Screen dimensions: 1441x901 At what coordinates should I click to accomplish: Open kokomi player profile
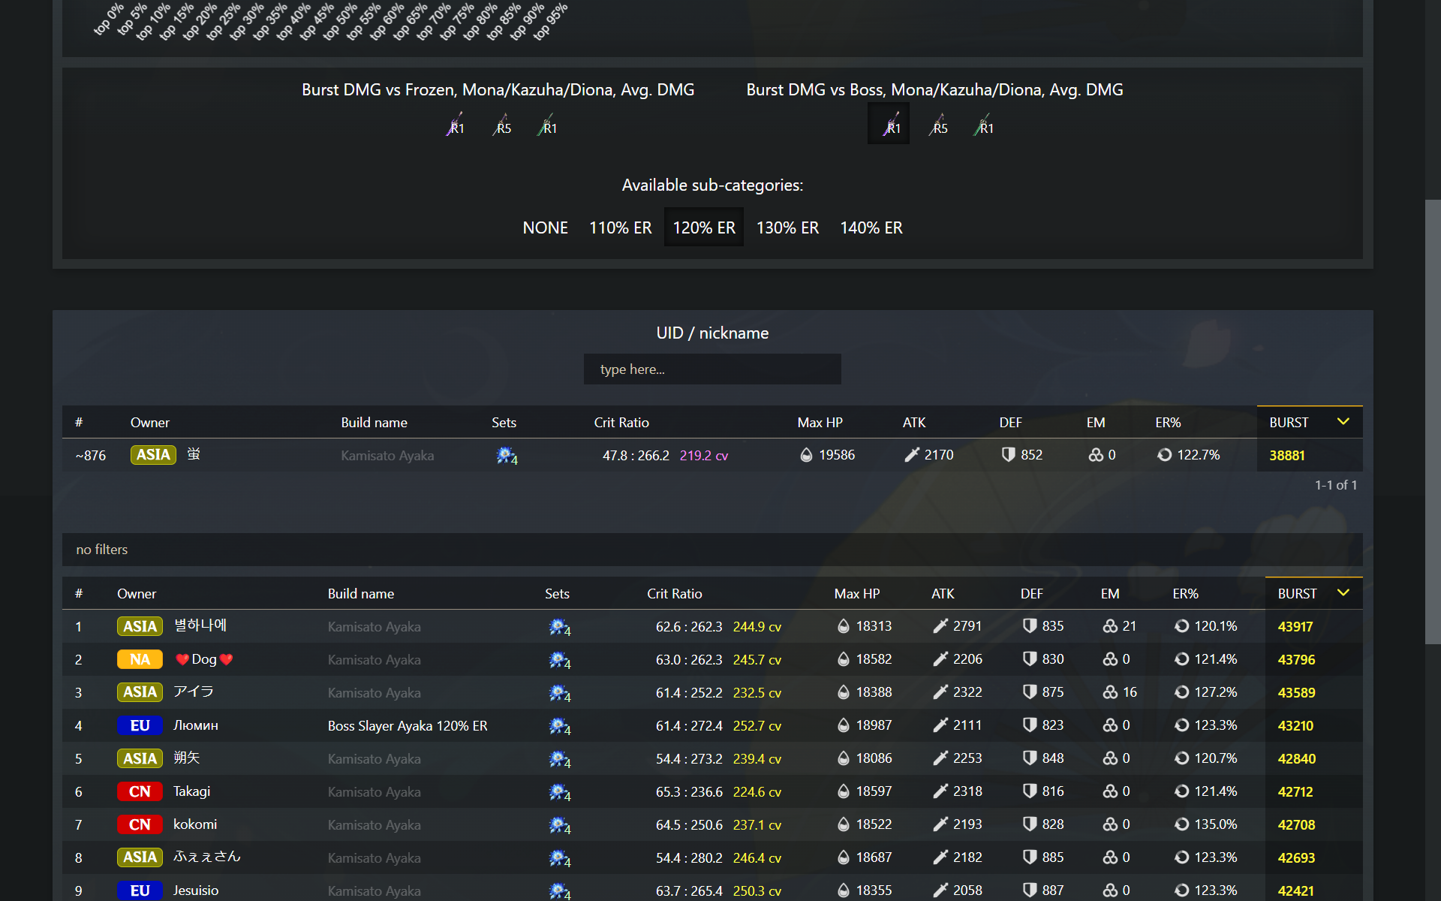[195, 824]
